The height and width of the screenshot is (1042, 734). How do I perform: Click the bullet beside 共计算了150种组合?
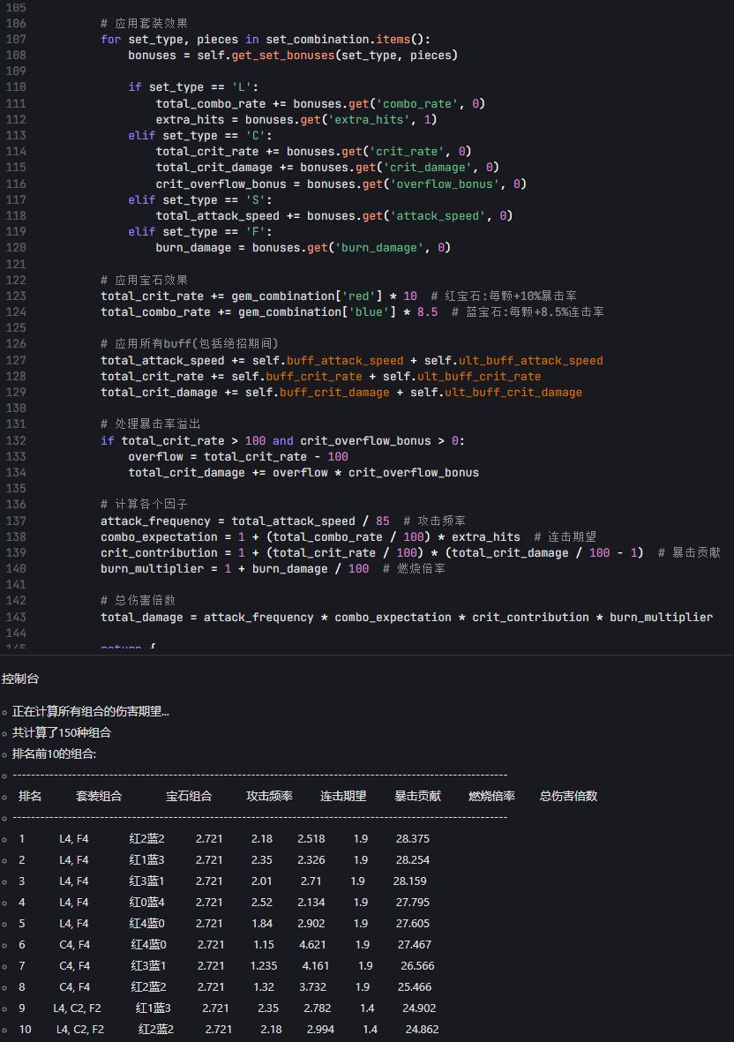click(4, 733)
